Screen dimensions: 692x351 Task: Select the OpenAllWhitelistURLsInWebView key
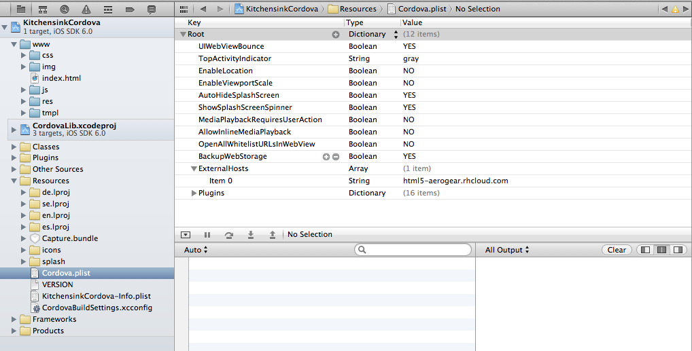pos(257,144)
